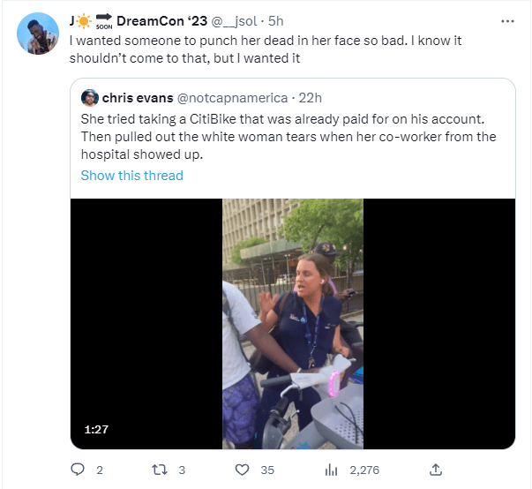Click the 1:27 video duration badge

(96, 430)
